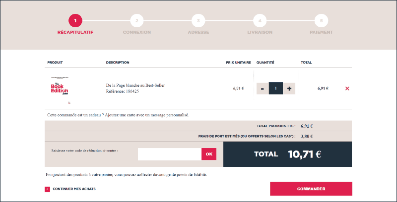Click the Continuer mes achats link
This screenshot has height=202, width=397.
point(74,189)
